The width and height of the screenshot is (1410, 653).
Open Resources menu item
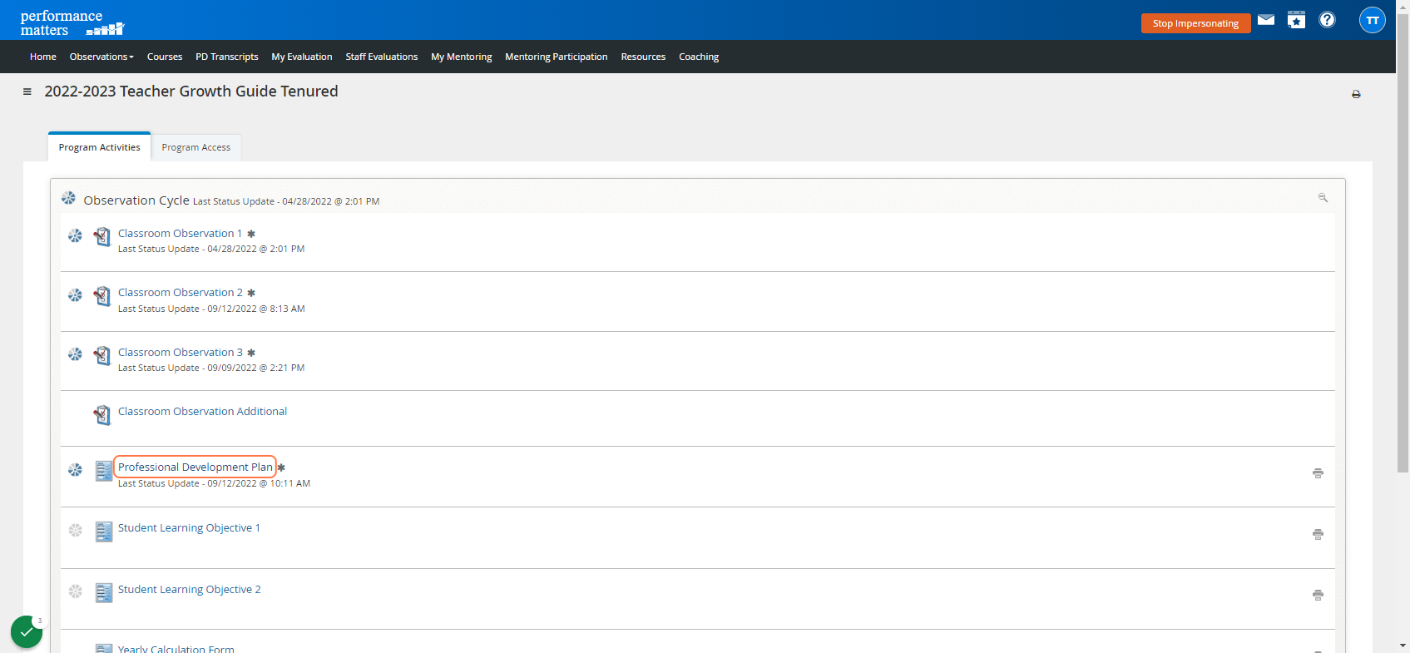click(643, 57)
